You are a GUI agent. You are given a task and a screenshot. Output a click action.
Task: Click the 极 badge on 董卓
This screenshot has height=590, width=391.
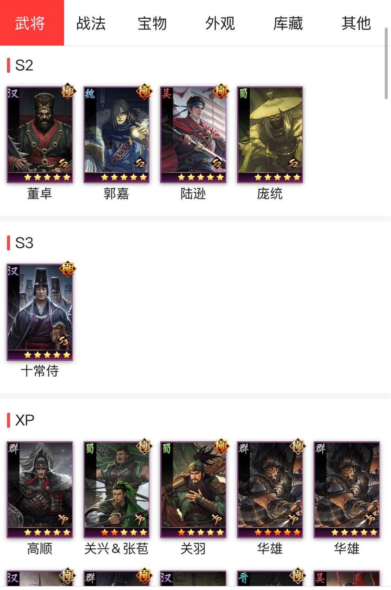(x=68, y=91)
